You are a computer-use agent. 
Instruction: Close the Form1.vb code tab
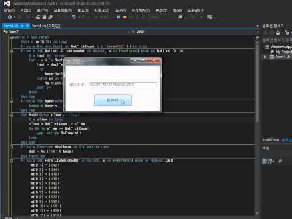pos(27,26)
